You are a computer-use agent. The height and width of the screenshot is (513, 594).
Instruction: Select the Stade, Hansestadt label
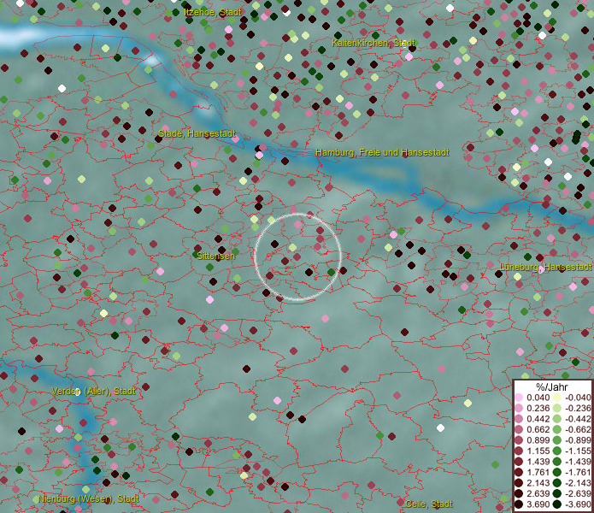point(197,133)
